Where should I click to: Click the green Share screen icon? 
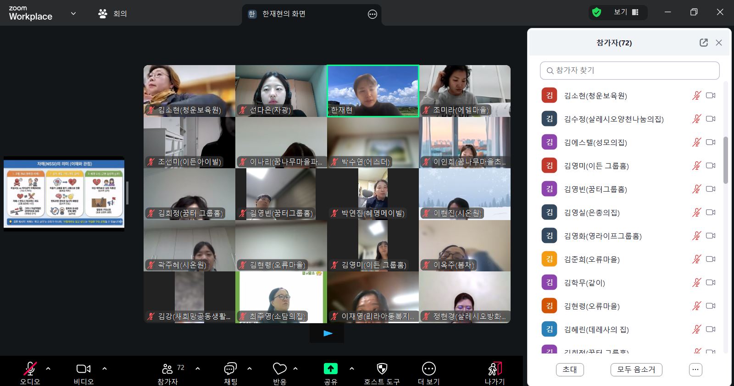pos(330,369)
